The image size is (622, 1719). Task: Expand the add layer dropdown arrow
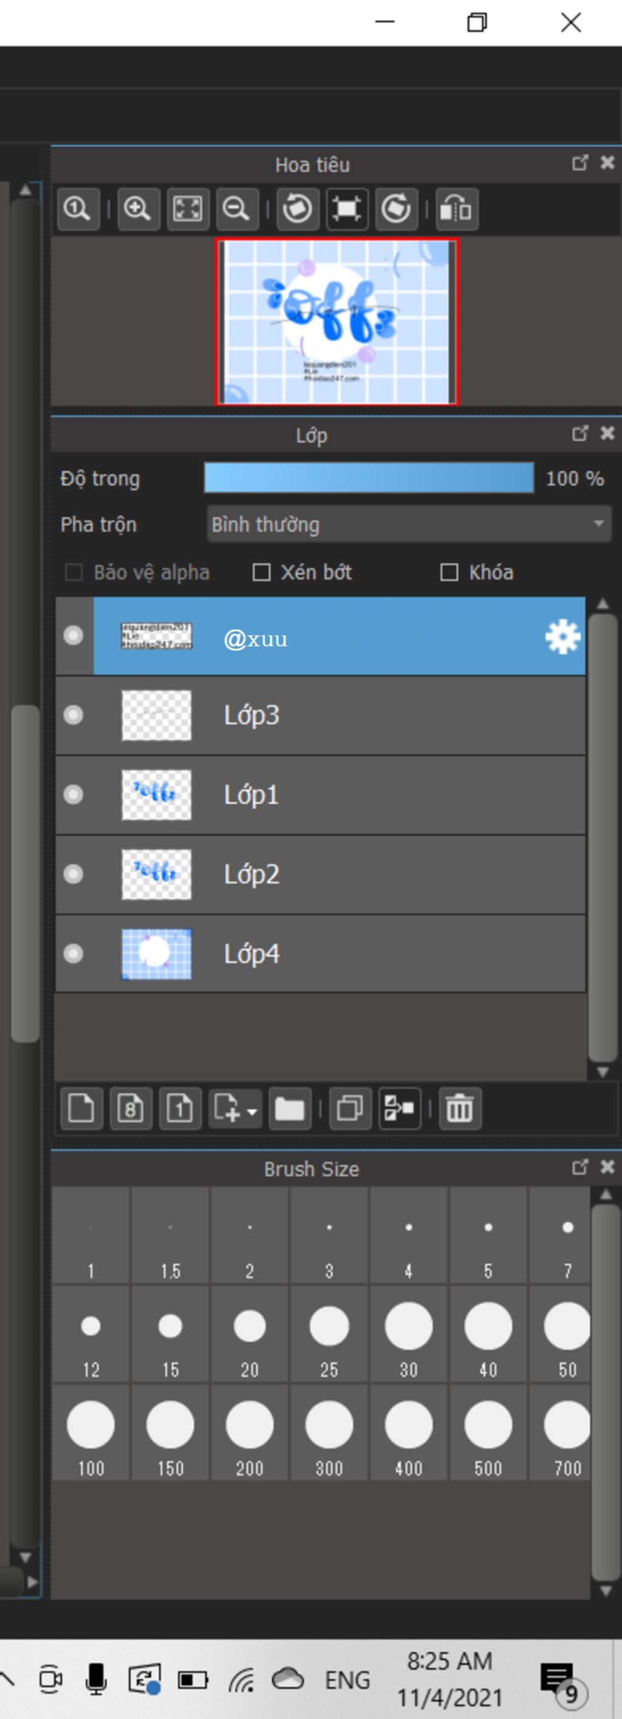pos(251,1112)
